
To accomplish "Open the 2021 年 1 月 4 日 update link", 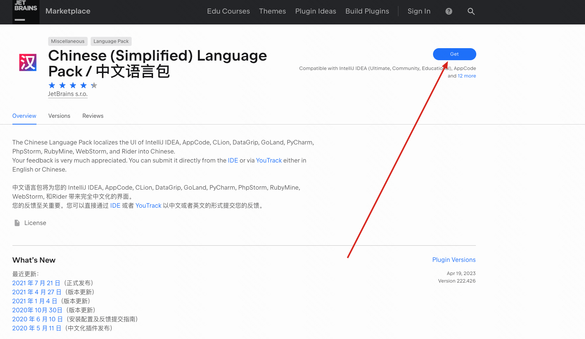I will coord(35,301).
